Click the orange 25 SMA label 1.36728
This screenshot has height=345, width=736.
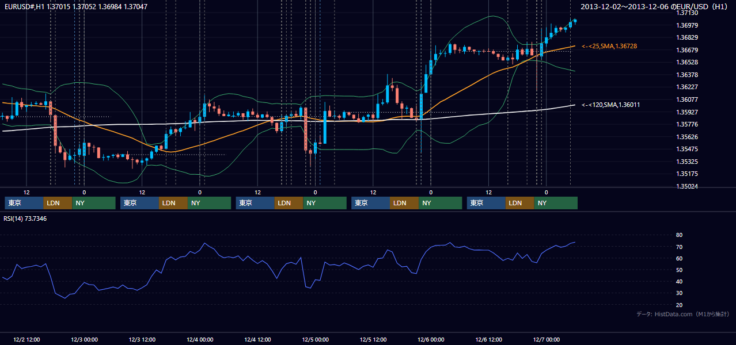[x=609, y=46]
